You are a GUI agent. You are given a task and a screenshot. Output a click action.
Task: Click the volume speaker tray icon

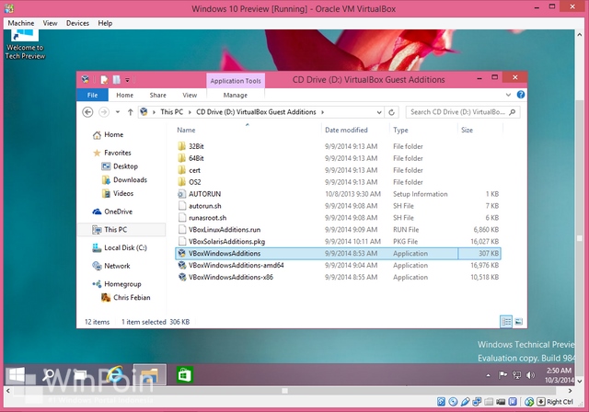(530, 375)
